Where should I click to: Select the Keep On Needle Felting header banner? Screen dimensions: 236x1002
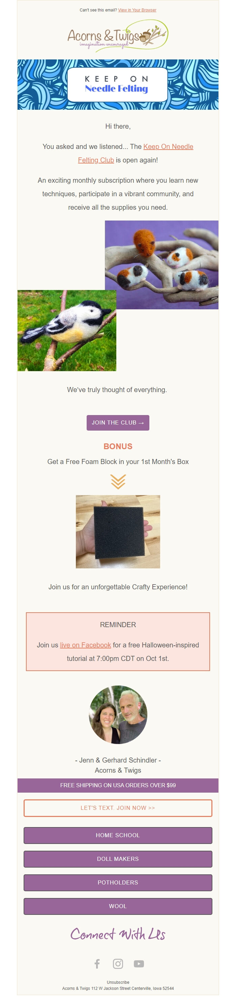click(118, 85)
